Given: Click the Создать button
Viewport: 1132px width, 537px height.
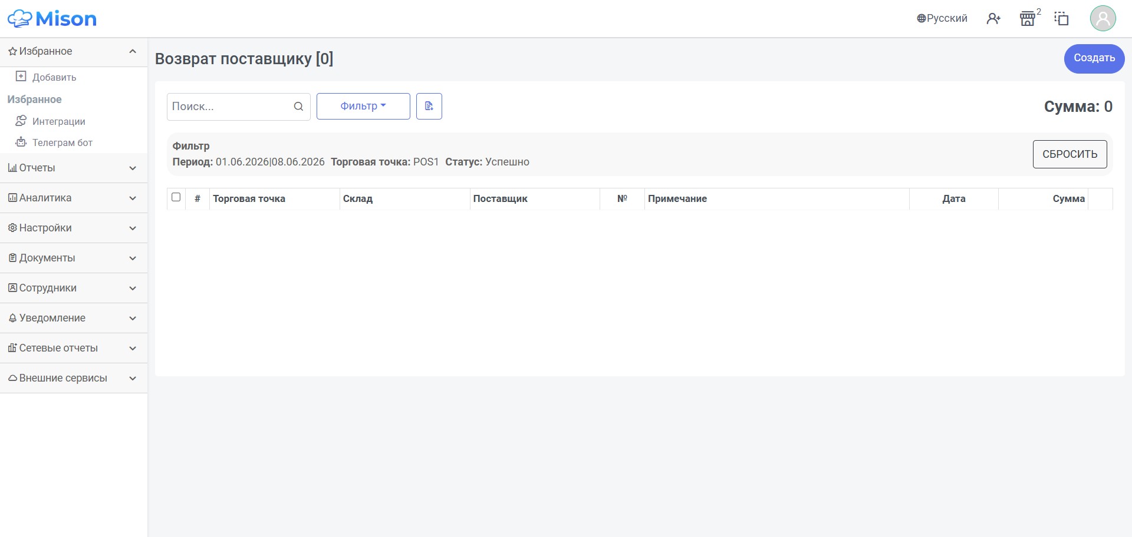Looking at the screenshot, I should coord(1094,58).
